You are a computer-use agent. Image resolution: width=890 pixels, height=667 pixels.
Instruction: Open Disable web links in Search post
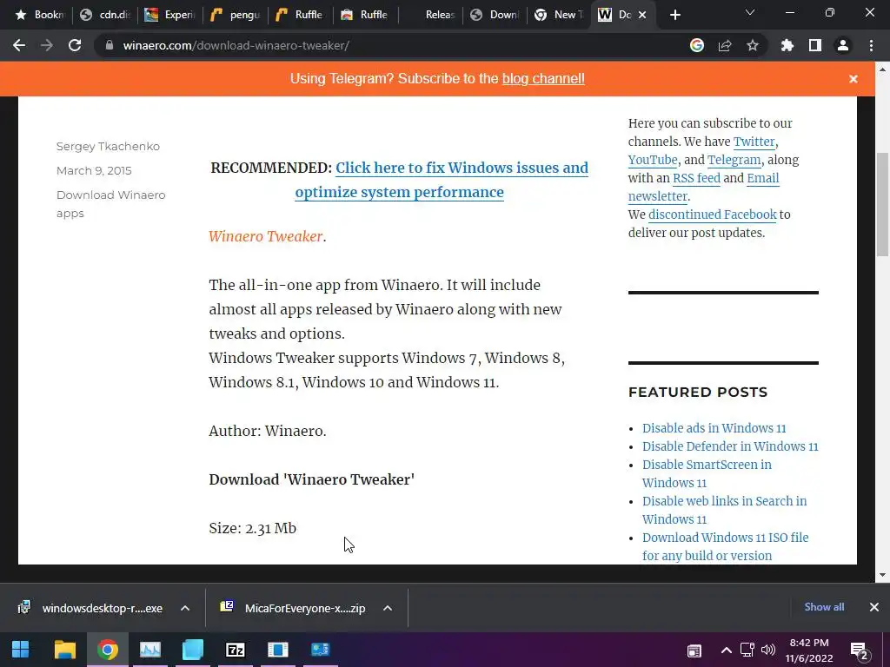click(724, 510)
